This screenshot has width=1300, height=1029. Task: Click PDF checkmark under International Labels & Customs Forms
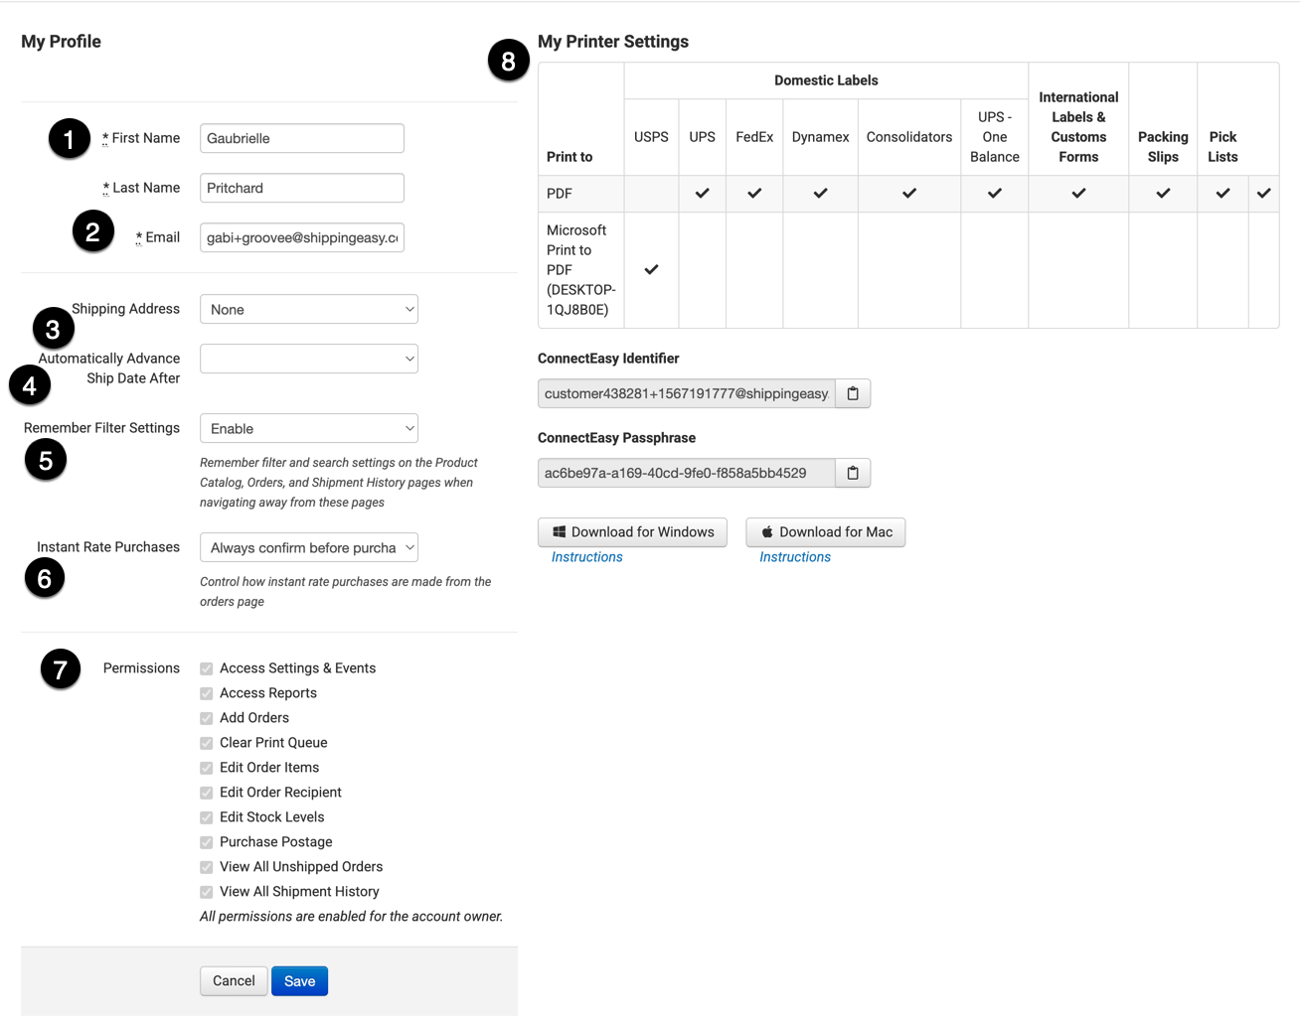(x=1078, y=194)
